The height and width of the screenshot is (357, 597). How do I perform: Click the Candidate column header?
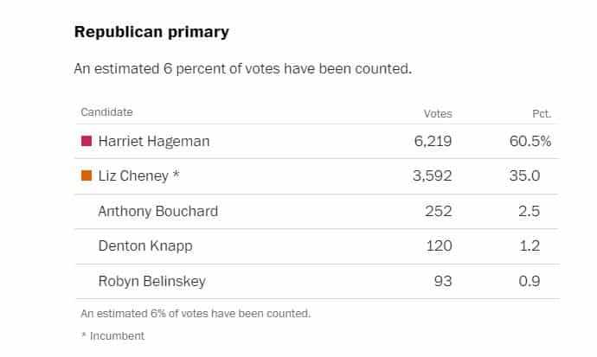pos(106,112)
